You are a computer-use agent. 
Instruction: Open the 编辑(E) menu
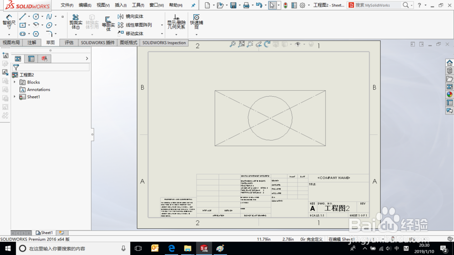tap(85, 5)
